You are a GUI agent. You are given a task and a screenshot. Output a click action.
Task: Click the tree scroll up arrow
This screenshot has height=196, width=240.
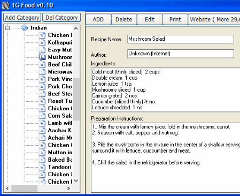point(76,28)
